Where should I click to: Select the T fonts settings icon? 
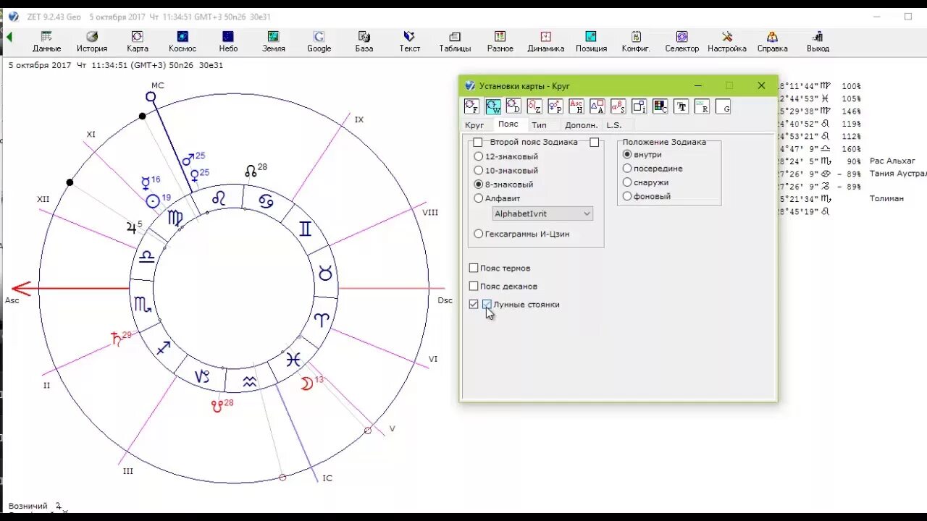[681, 106]
